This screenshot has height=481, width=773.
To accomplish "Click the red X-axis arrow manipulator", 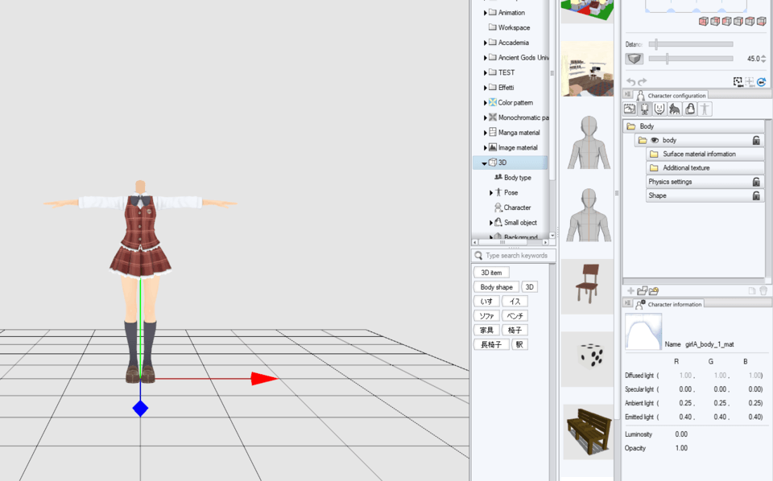I will (265, 379).
